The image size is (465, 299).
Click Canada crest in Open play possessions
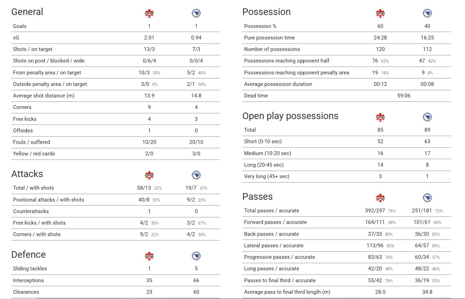380,117
